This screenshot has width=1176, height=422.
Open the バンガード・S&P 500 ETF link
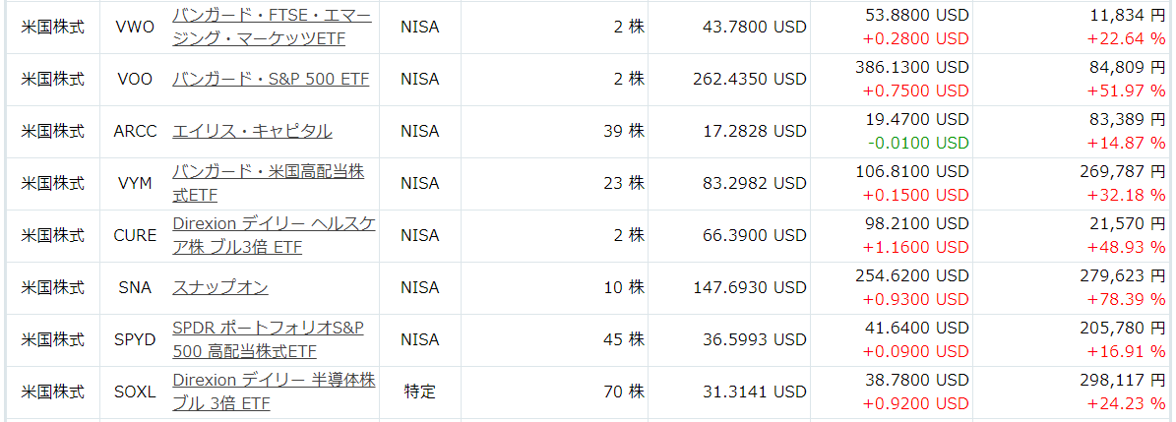pos(271,79)
